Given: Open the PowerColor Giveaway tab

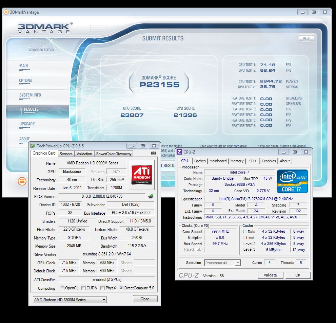Looking at the screenshot, I should (x=114, y=154).
